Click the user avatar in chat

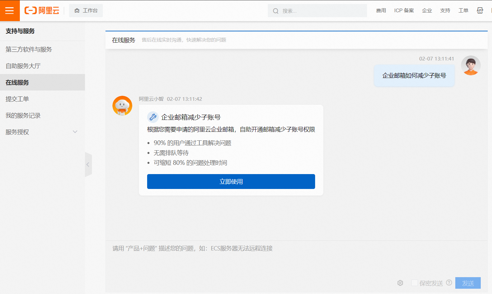point(471,65)
